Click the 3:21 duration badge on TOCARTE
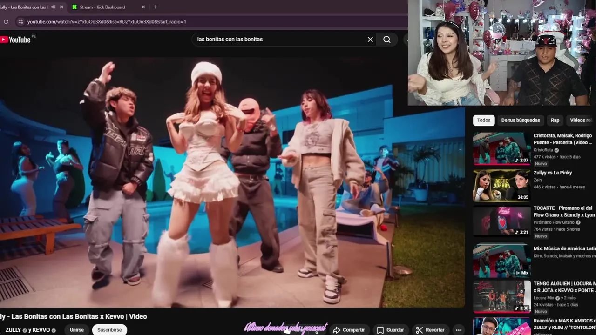The width and height of the screenshot is (596, 335). [x=521, y=232]
